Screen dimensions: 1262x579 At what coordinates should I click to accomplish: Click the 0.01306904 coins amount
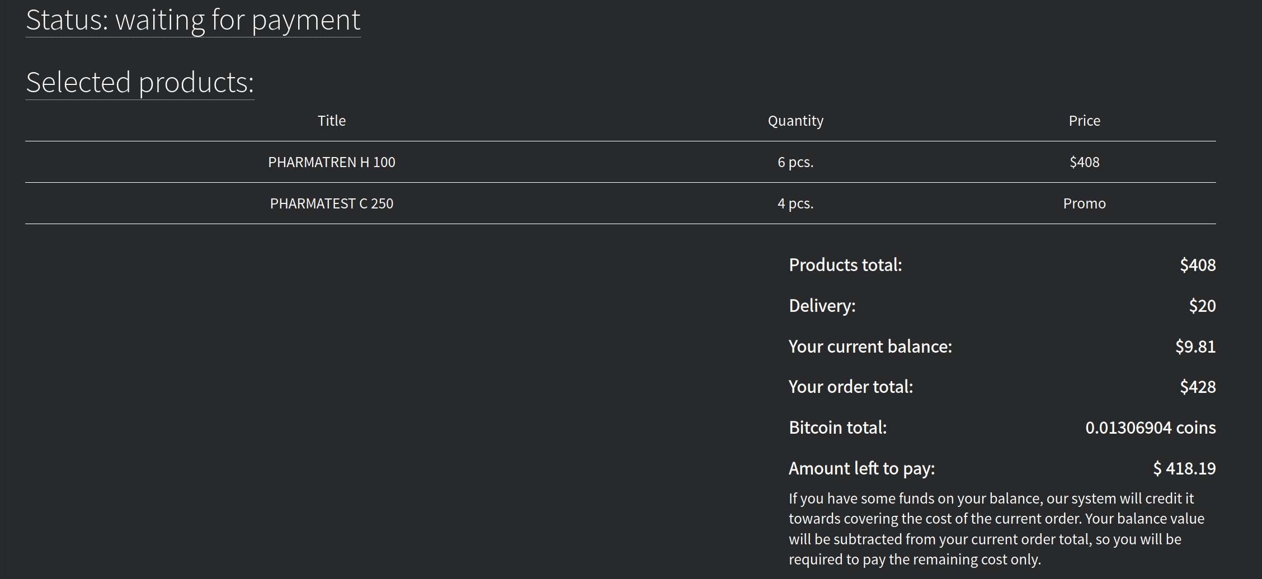(x=1150, y=428)
